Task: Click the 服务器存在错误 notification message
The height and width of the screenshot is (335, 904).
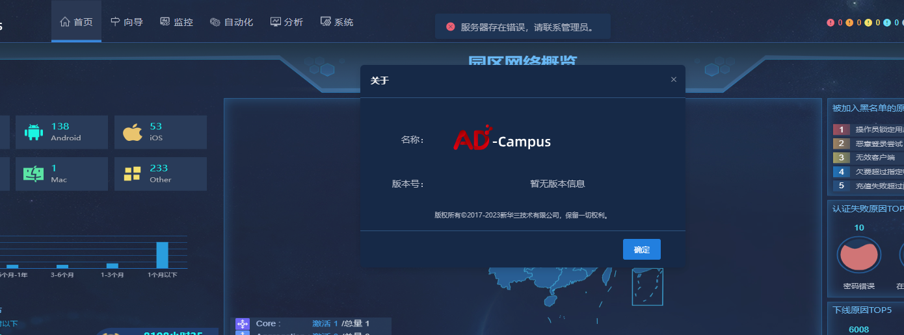Action: pos(527,27)
